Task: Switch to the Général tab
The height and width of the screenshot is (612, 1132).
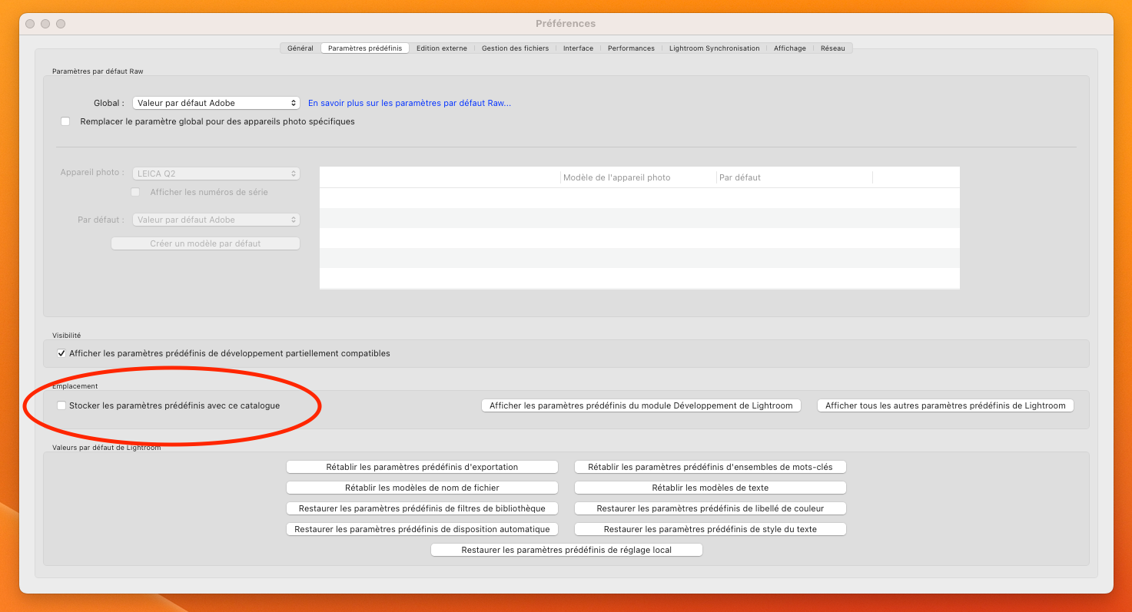Action: (300, 48)
